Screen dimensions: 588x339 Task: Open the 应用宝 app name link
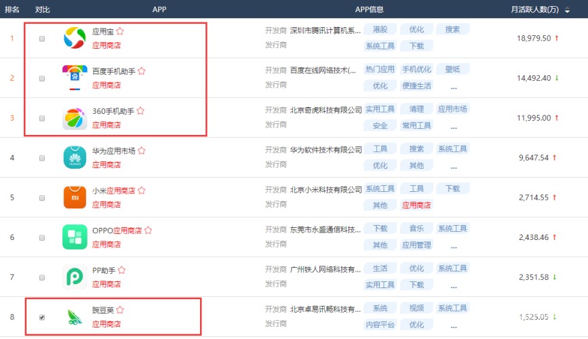coord(103,31)
